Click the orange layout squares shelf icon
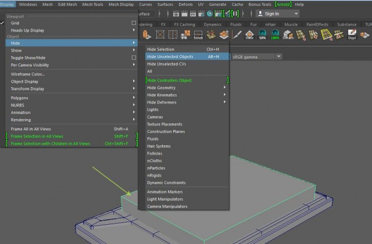Screen dimensions: 372x244 (x=185, y=35)
